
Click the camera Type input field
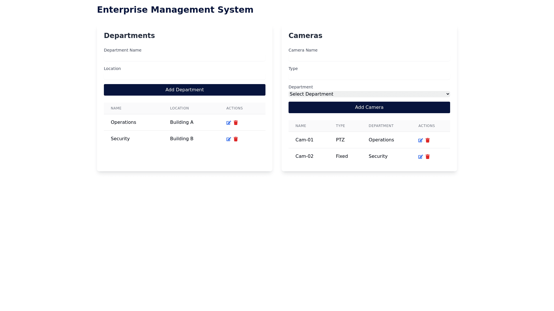pyautogui.click(x=369, y=76)
